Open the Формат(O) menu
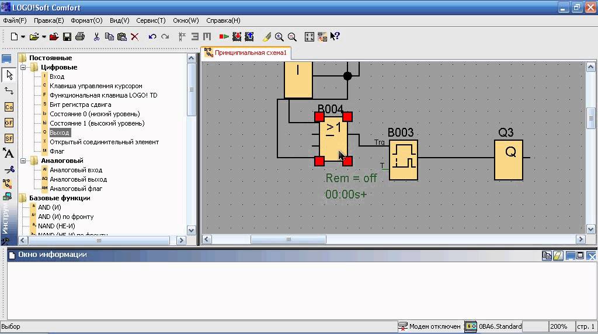Screen dimensions: 598x334 pos(86,20)
